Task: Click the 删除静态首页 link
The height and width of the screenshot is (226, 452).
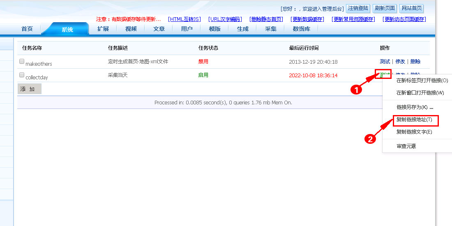Action: tap(266, 19)
